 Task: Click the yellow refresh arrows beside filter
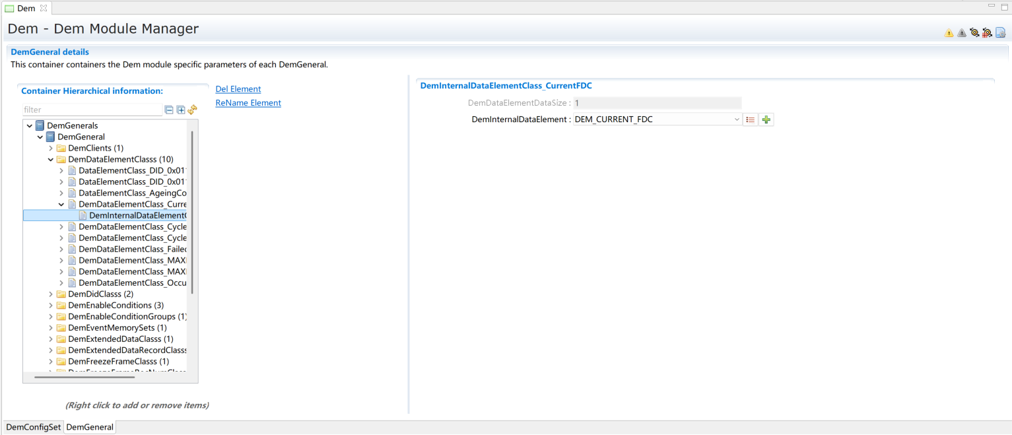click(192, 110)
